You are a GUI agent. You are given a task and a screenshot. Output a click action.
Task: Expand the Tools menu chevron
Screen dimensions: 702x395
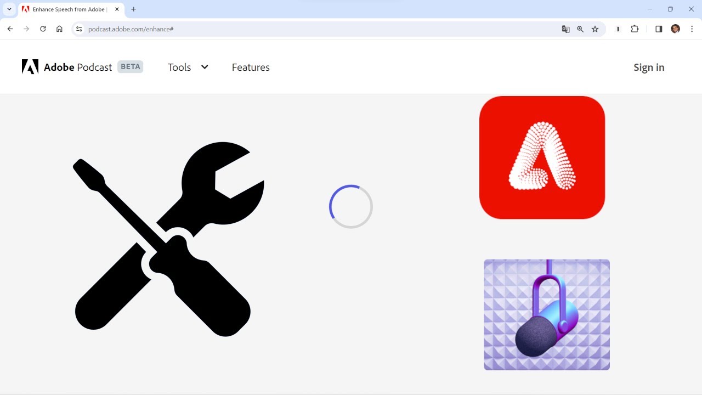(205, 67)
